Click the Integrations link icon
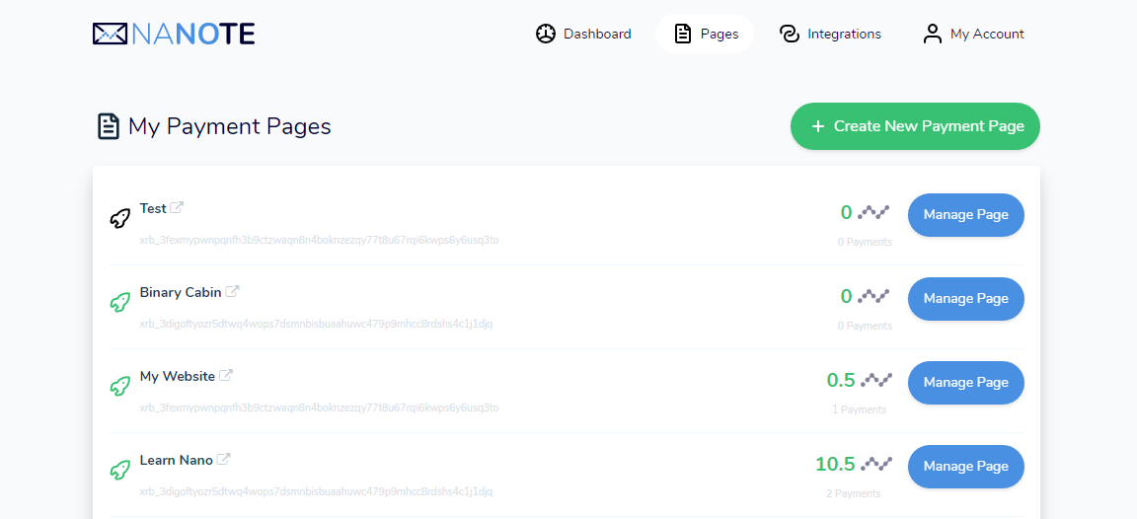This screenshot has width=1137, height=519. [x=790, y=34]
